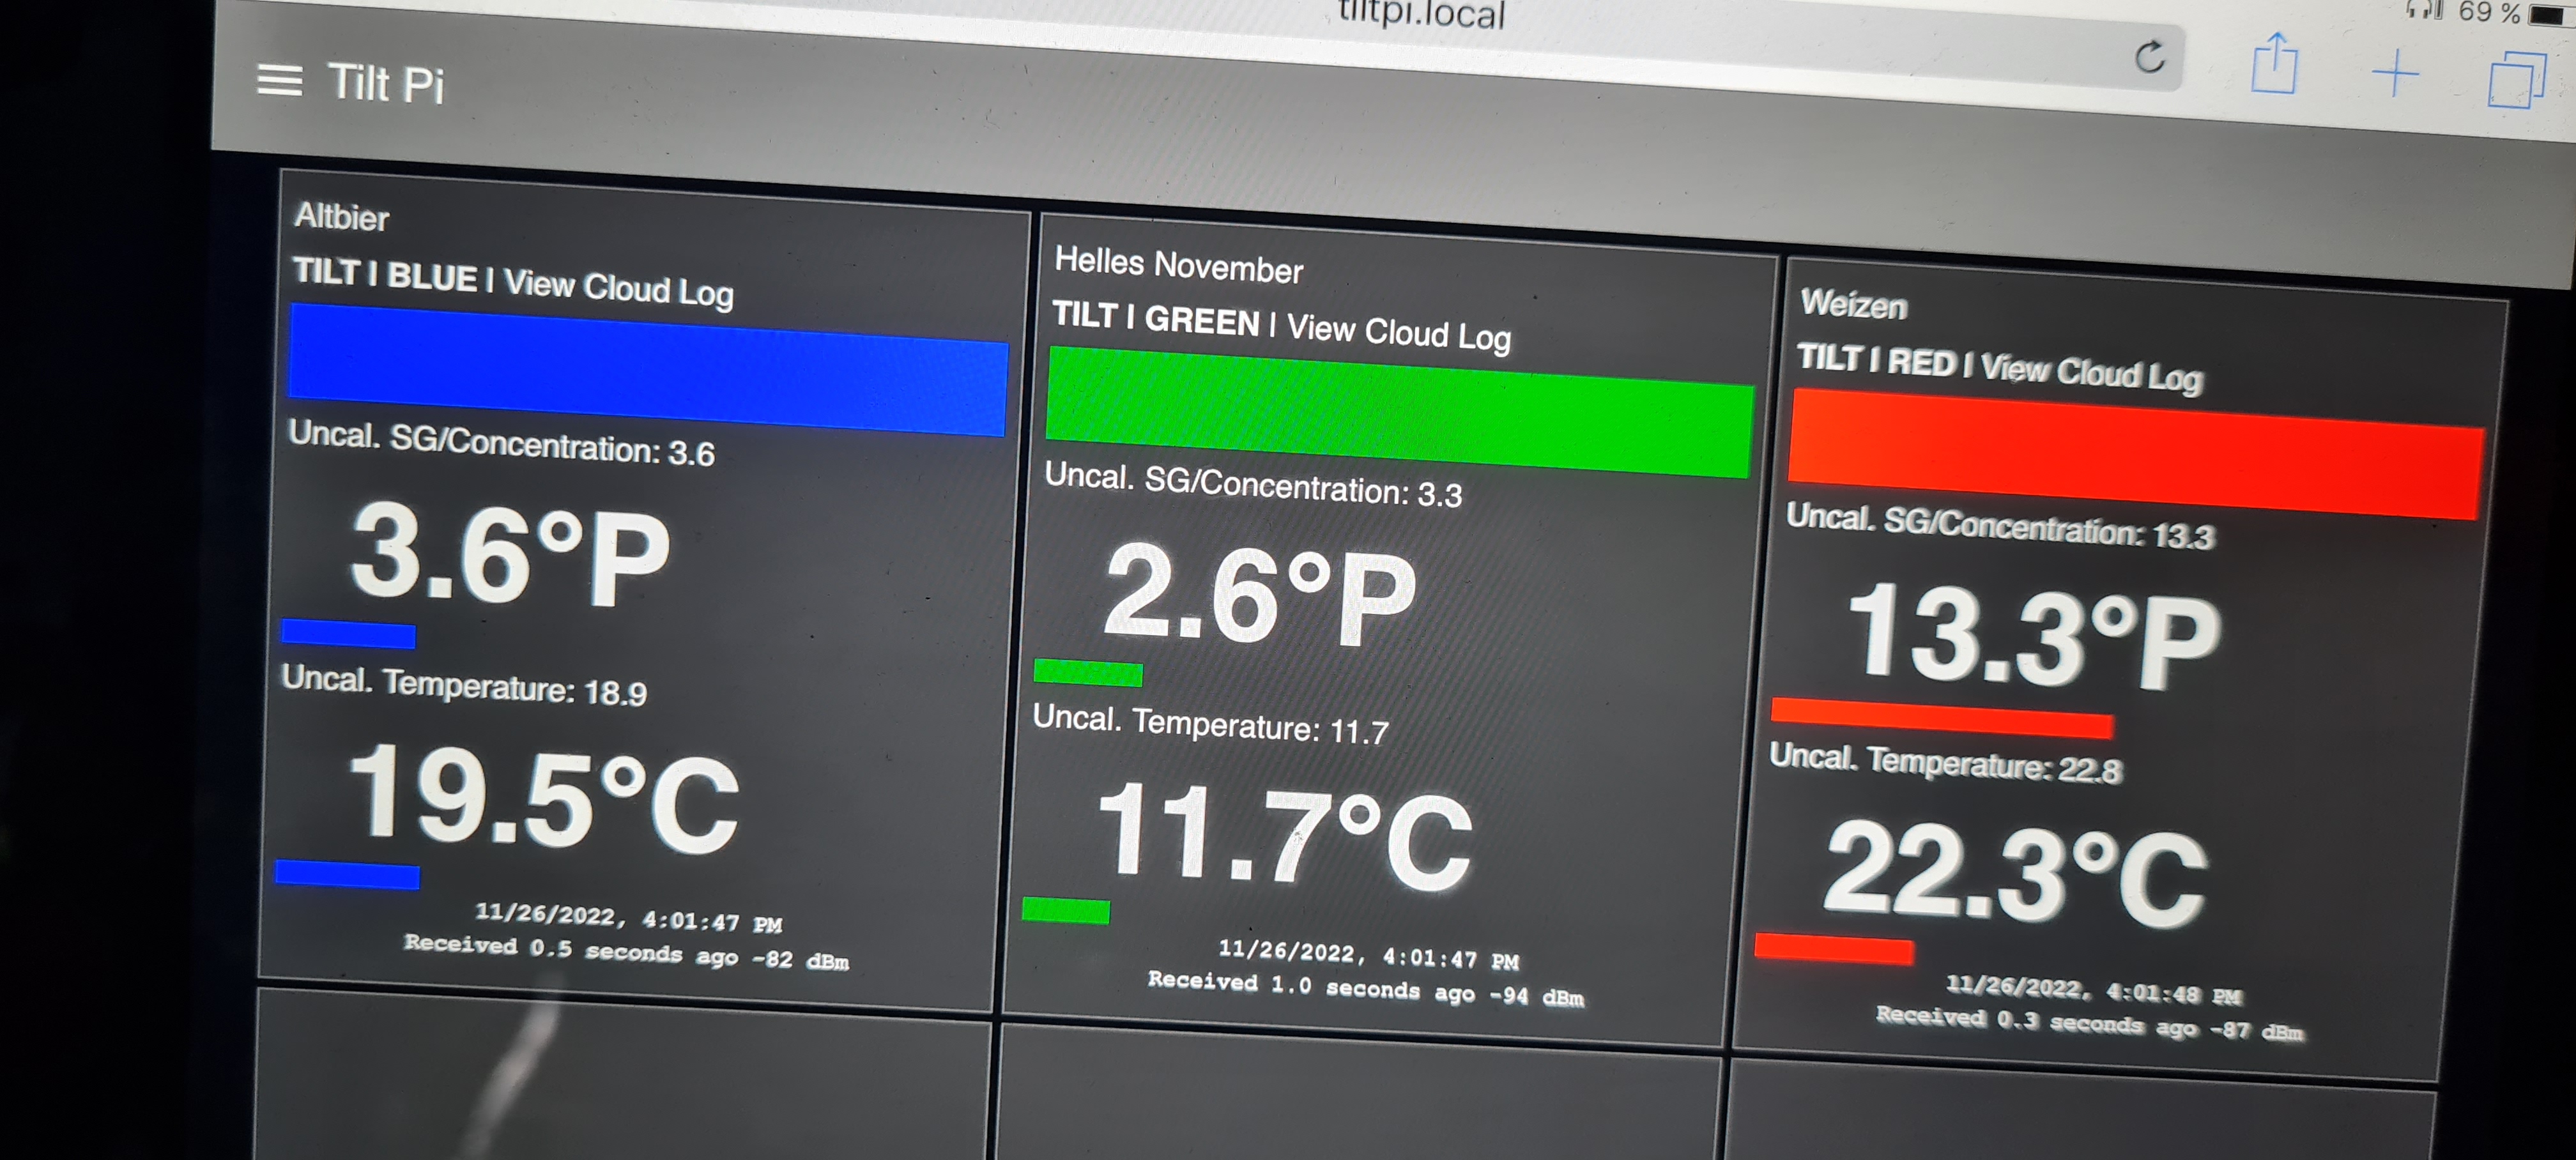Click the red gravity gauge under 13.3°P
The width and height of the screenshot is (2576, 1160).
[1941, 719]
